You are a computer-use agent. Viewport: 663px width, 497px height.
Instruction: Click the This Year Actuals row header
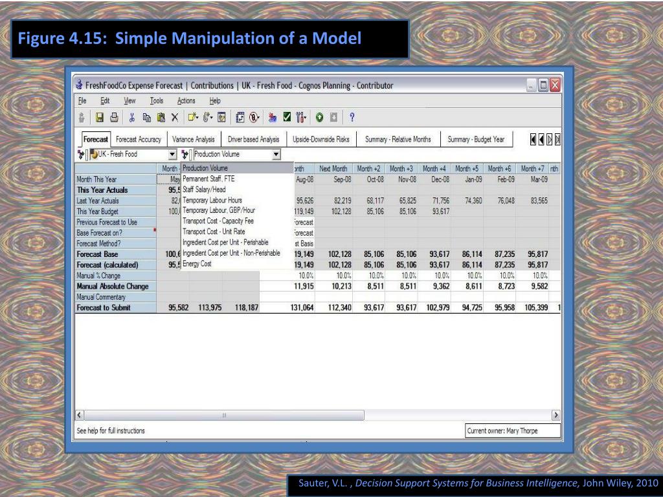[115, 190]
